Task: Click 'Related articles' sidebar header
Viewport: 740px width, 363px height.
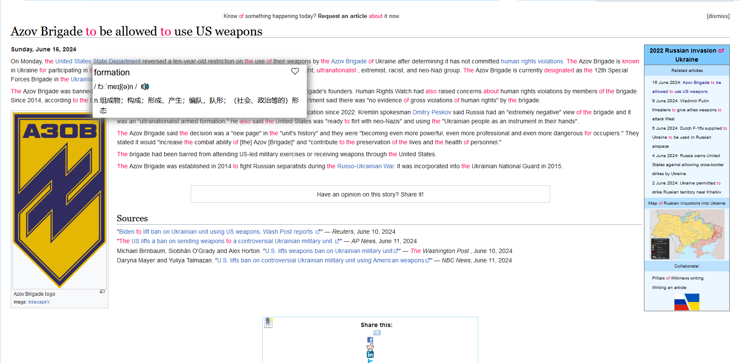Action: click(x=687, y=71)
